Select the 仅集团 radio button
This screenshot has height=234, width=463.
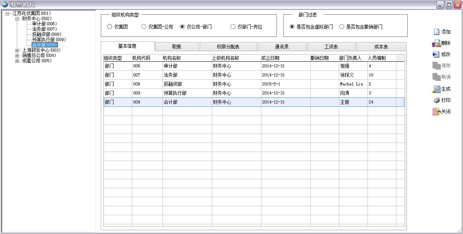(110, 27)
